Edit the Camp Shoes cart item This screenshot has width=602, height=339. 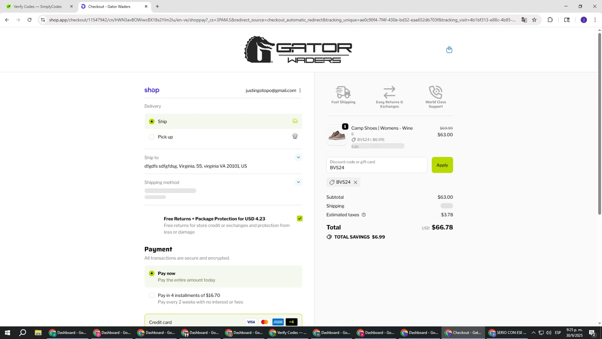[355, 147]
